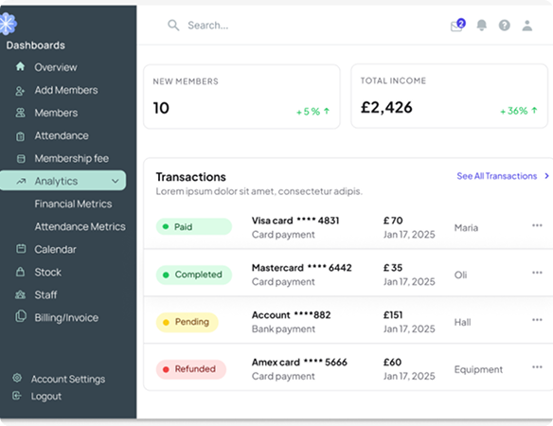Open Attendance Metrics submenu item
Image resolution: width=553 pixels, height=426 pixels.
coord(80,226)
